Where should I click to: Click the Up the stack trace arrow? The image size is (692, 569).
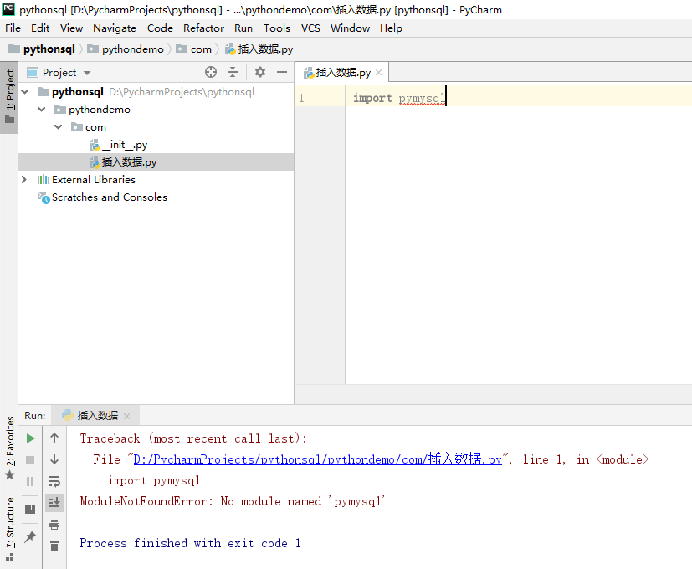54,438
